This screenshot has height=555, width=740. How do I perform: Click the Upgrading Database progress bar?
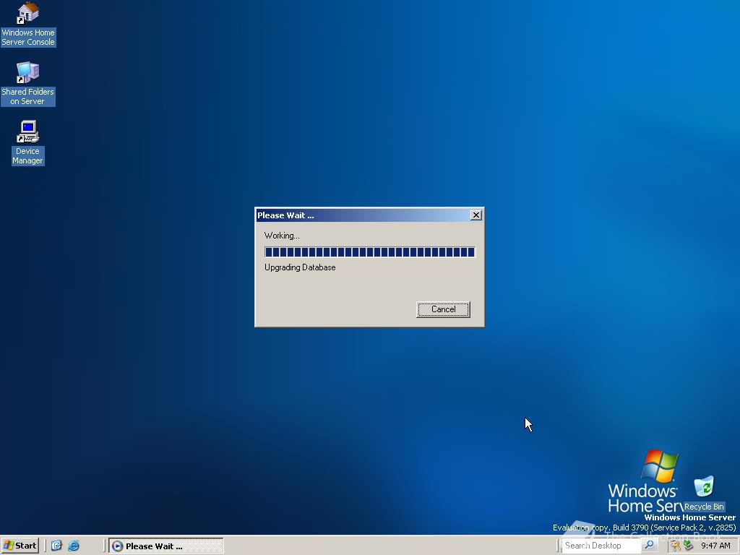tap(370, 252)
